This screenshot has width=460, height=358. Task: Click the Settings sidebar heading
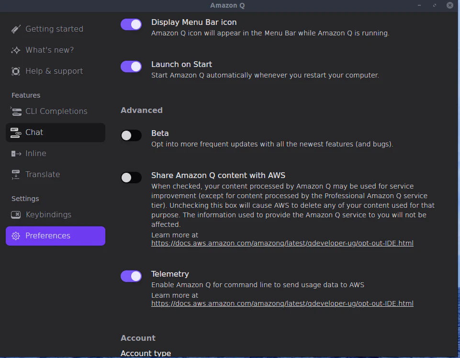click(x=25, y=199)
